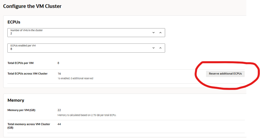Click the 16 enabled, 0 additional reserved text

(x=75, y=78)
